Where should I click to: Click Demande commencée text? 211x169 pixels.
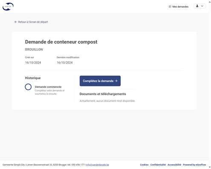[48, 87]
